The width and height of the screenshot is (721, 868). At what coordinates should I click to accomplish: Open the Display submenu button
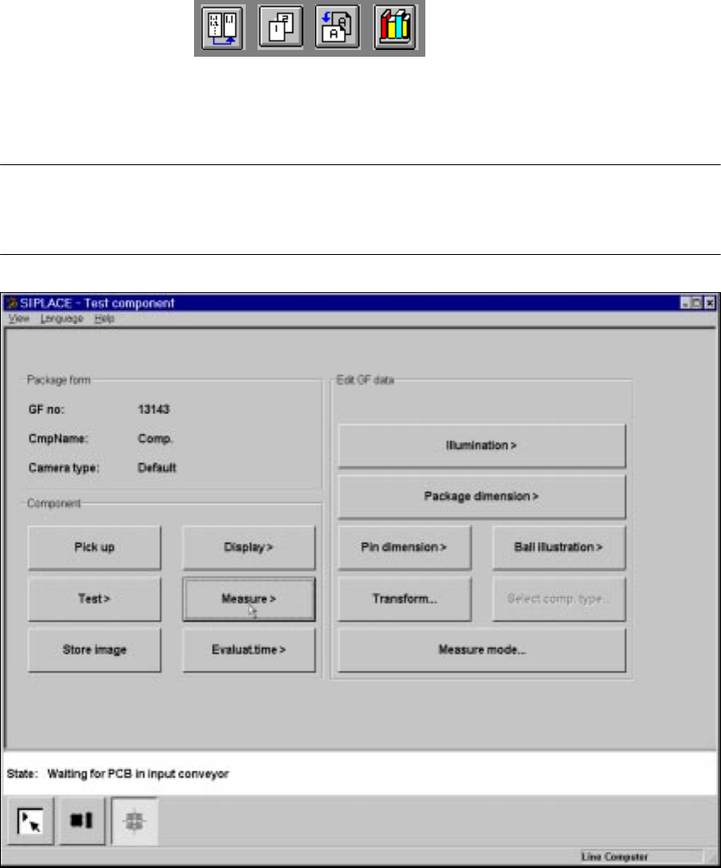tap(248, 548)
